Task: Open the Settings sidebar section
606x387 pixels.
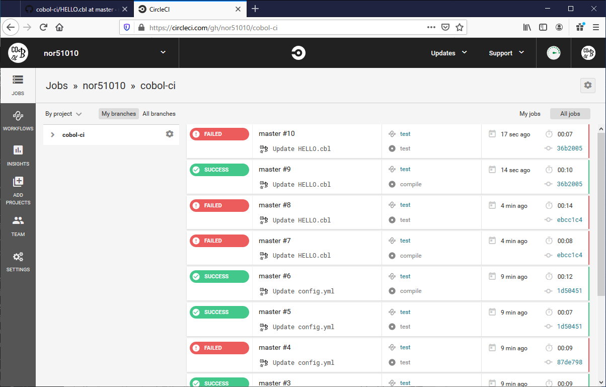Action: click(x=18, y=262)
